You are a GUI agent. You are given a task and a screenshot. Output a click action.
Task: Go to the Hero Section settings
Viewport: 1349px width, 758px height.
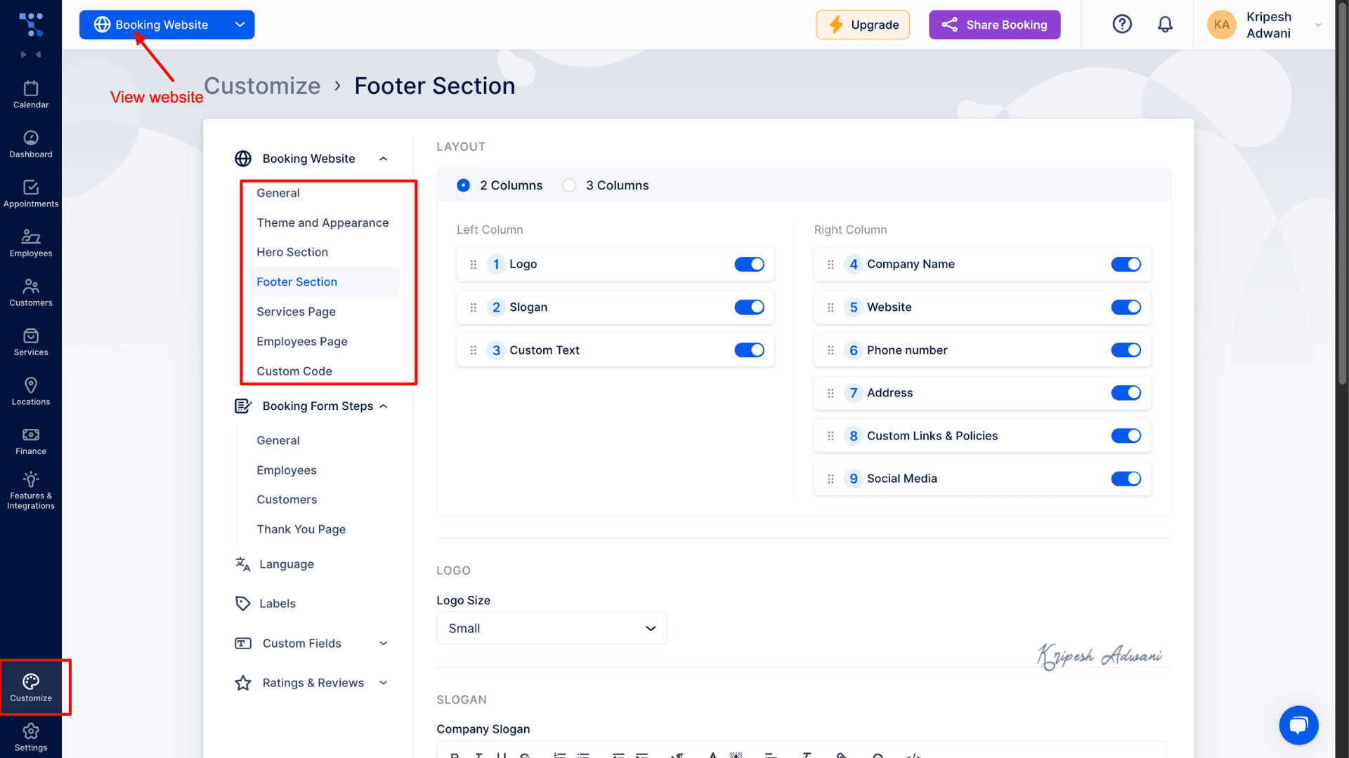[292, 252]
